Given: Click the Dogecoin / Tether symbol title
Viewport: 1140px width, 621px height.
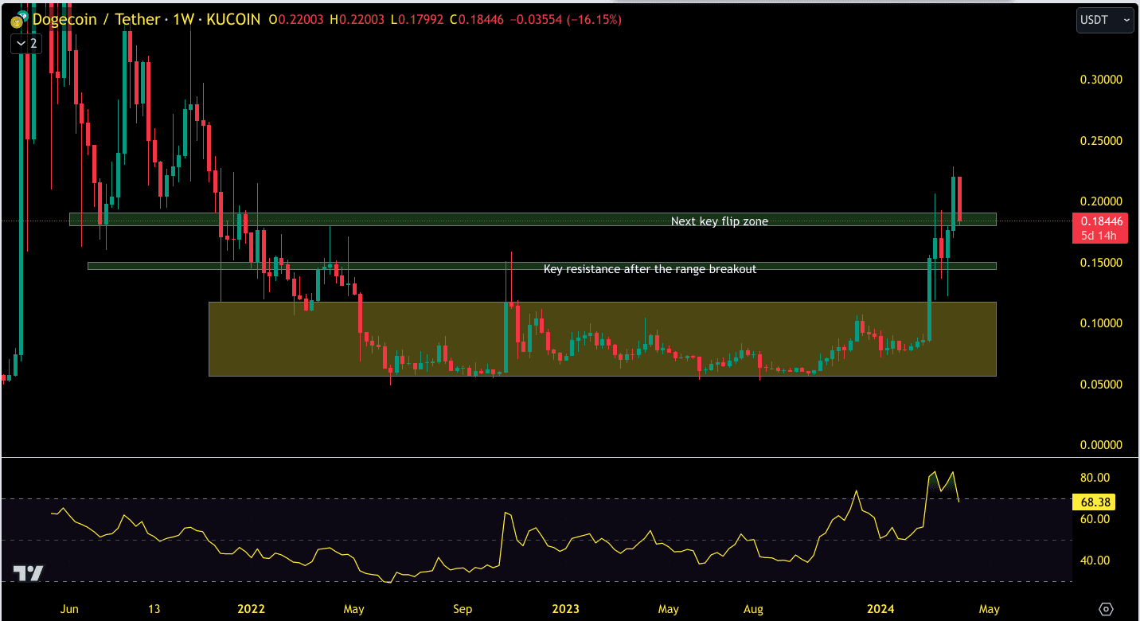Looking at the screenshot, I should point(96,19).
